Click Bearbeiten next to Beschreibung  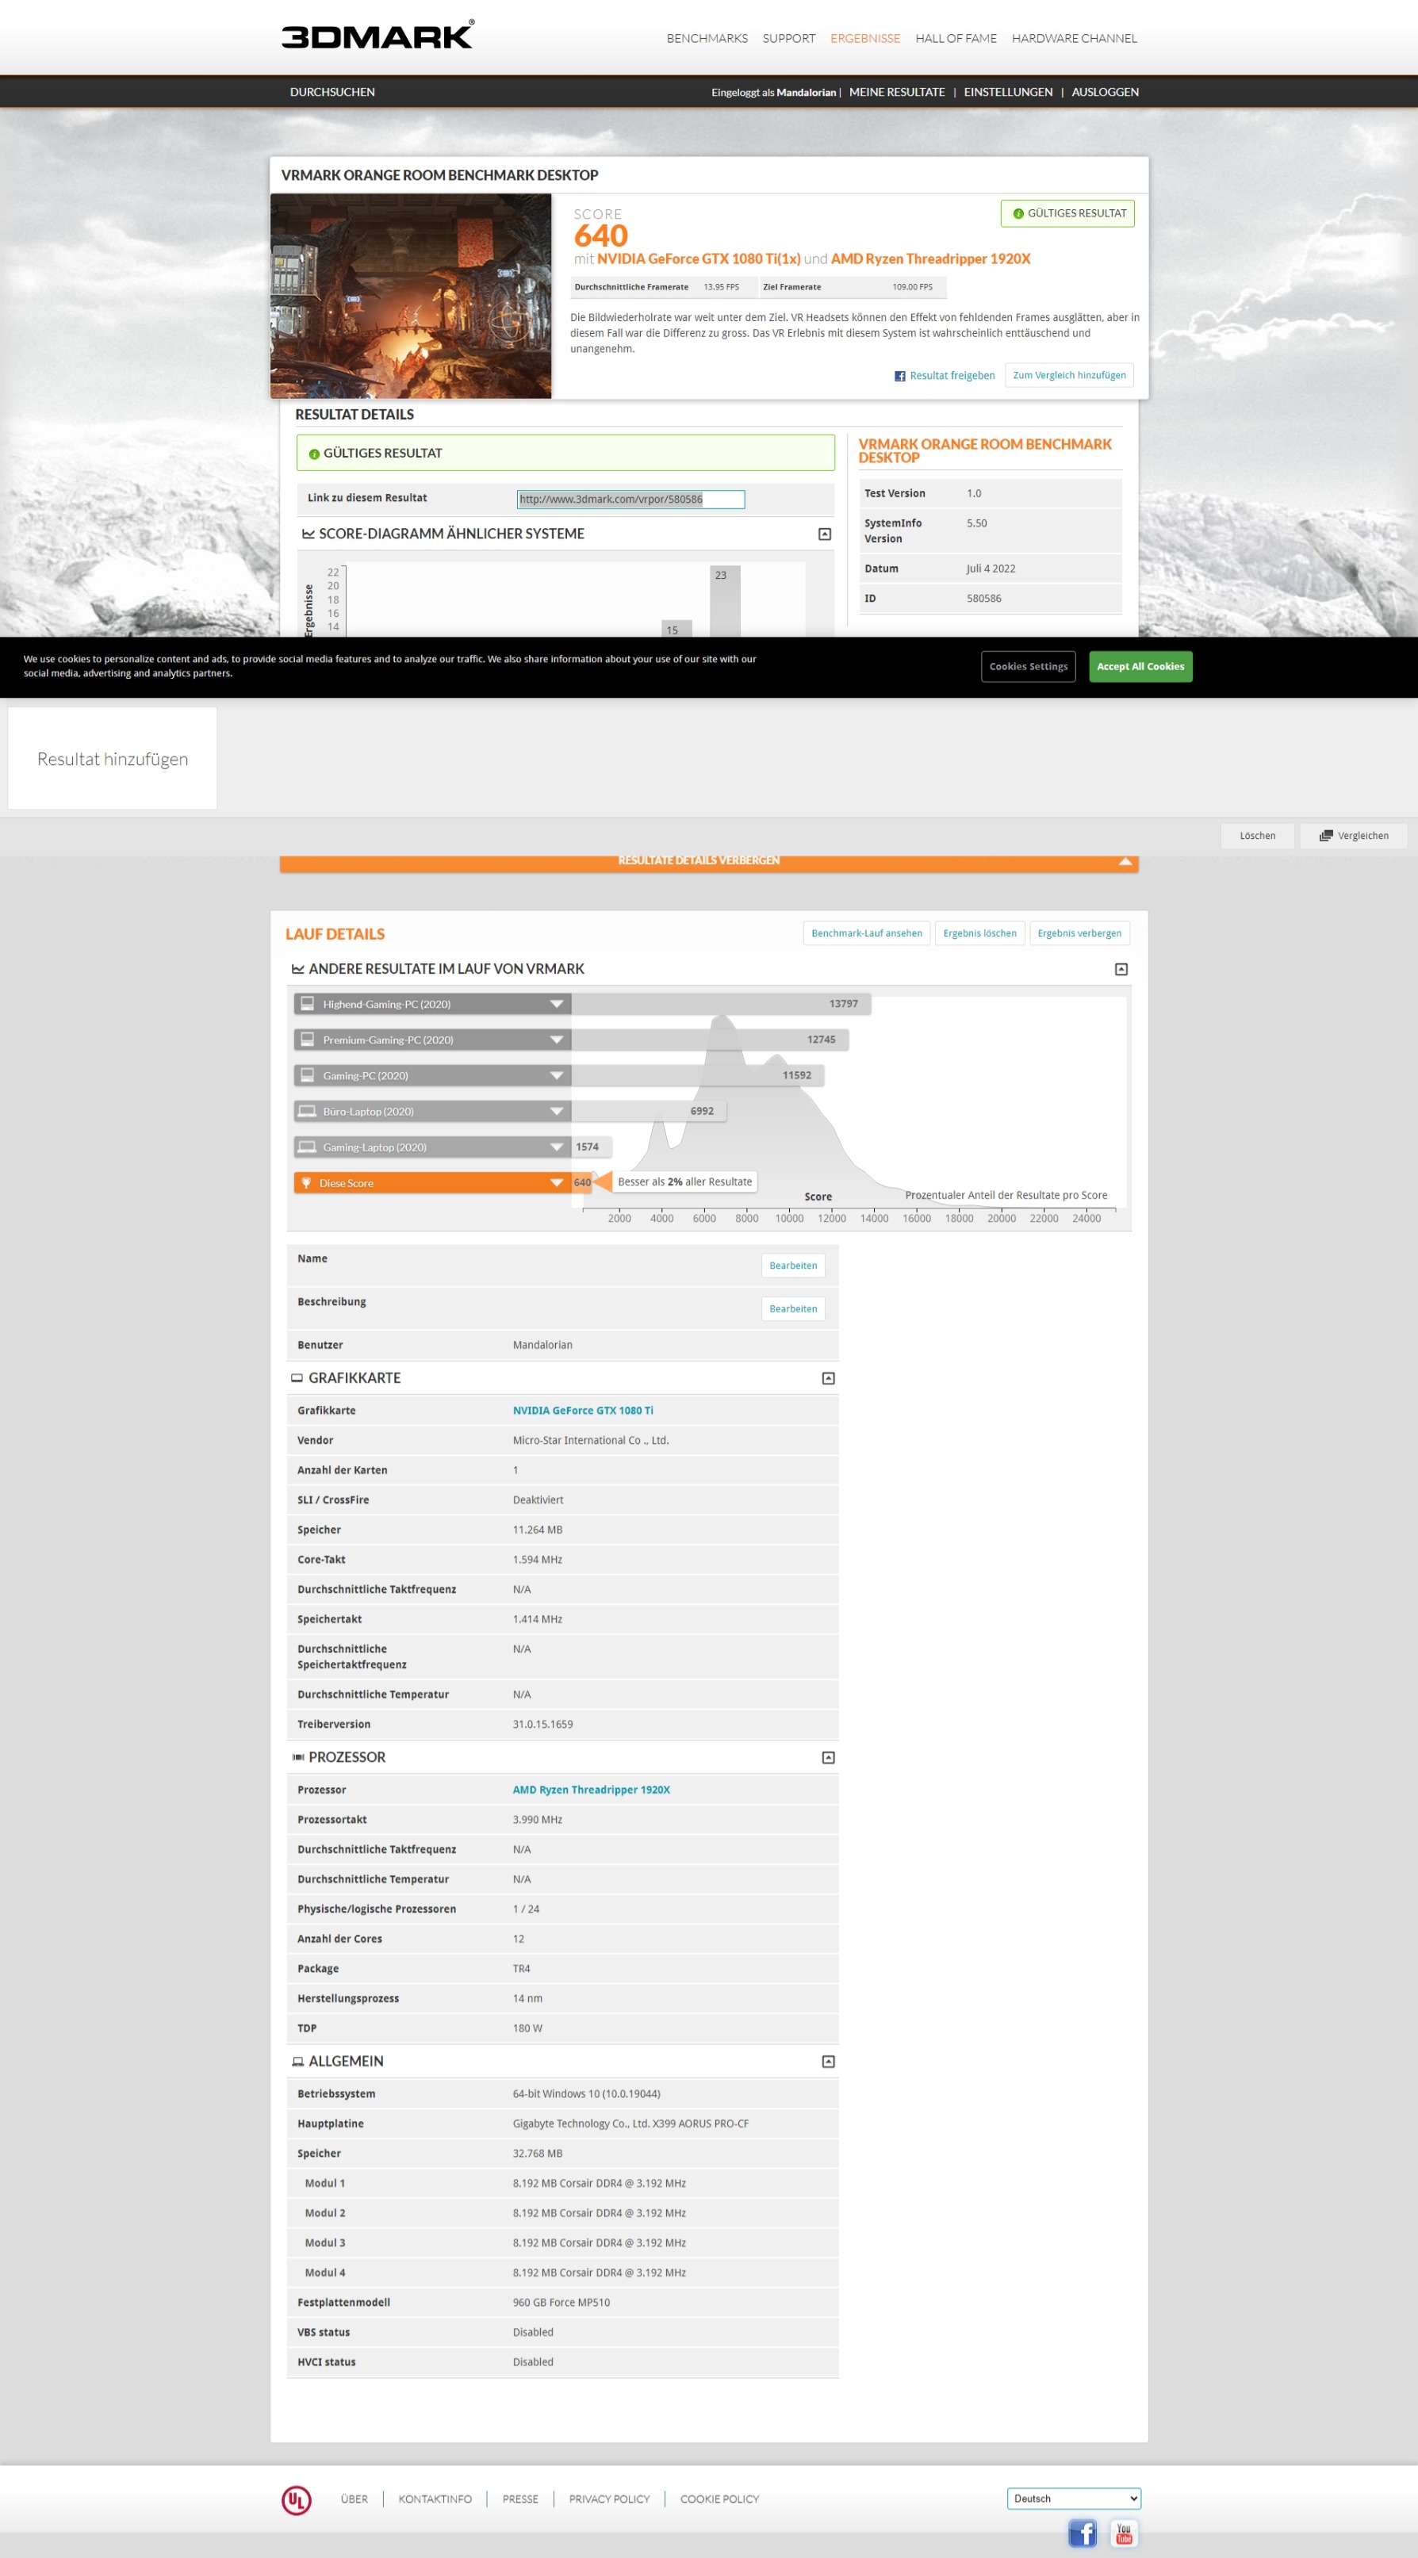(792, 1309)
